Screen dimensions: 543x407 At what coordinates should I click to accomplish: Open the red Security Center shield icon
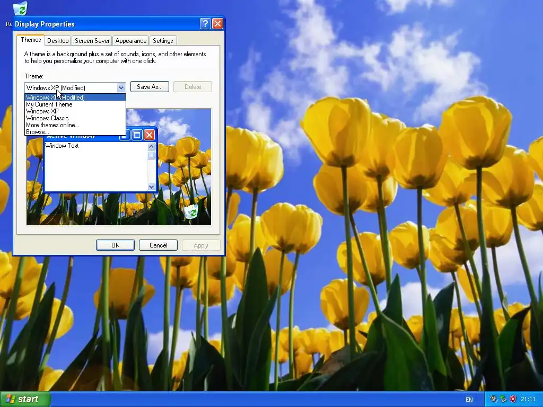pyautogui.click(x=513, y=399)
